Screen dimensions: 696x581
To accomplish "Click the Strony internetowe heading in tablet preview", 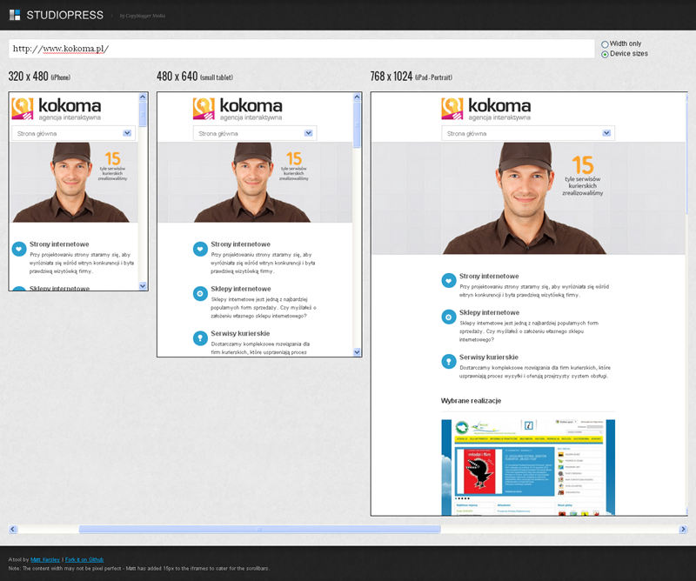I will (240, 244).
